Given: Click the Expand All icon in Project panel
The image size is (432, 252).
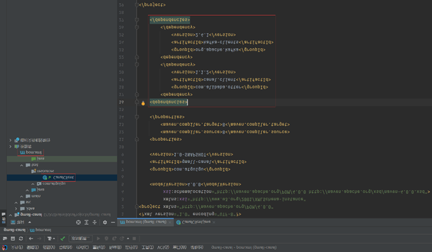Looking at the screenshot, I should (x=86, y=222).
